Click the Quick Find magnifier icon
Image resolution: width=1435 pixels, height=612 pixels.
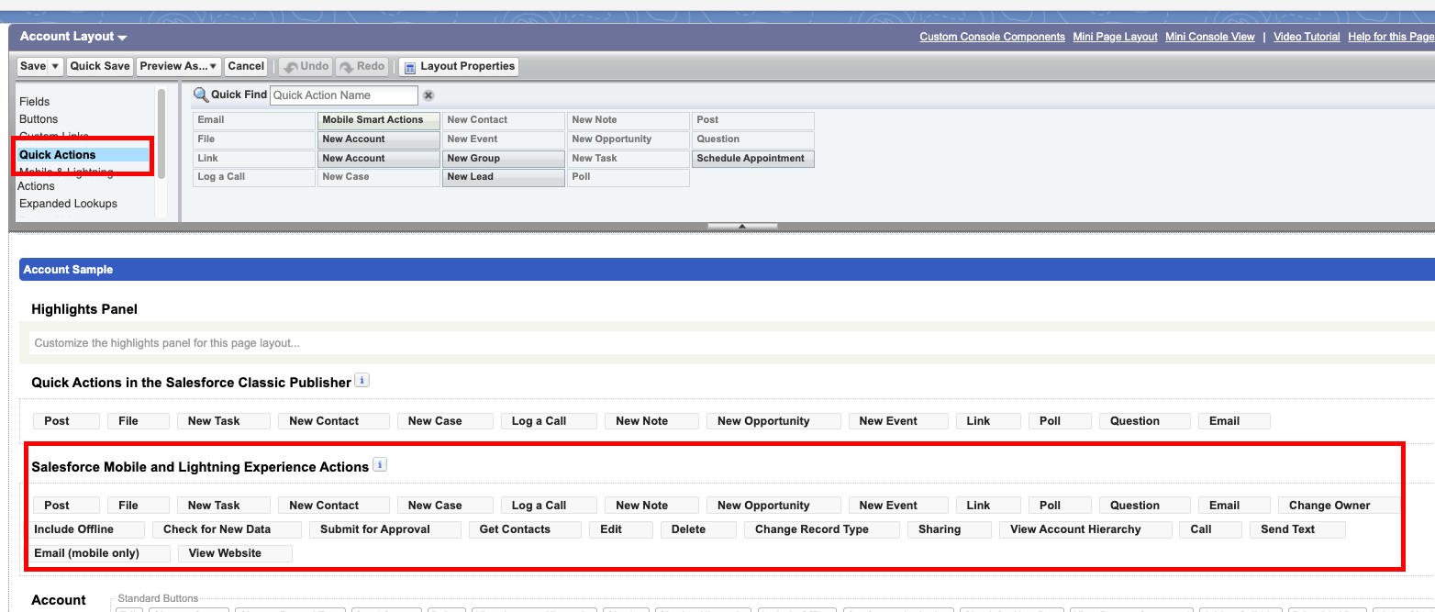tap(201, 95)
